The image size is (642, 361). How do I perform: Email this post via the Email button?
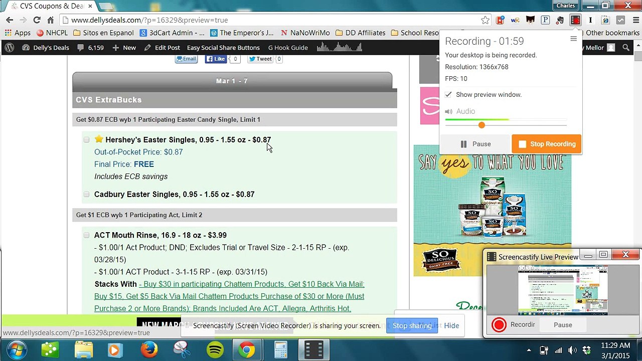click(x=186, y=59)
